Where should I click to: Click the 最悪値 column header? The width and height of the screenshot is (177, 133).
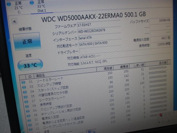tap(121, 67)
